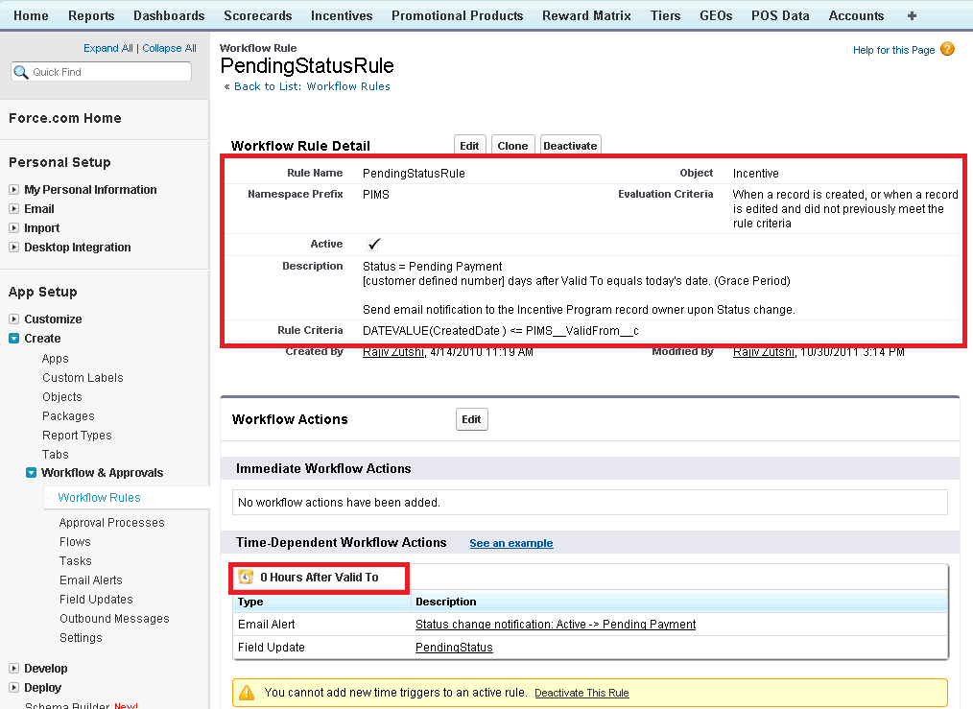Click the Quick Find magnifier icon
The image size is (973, 709).
click(x=21, y=72)
